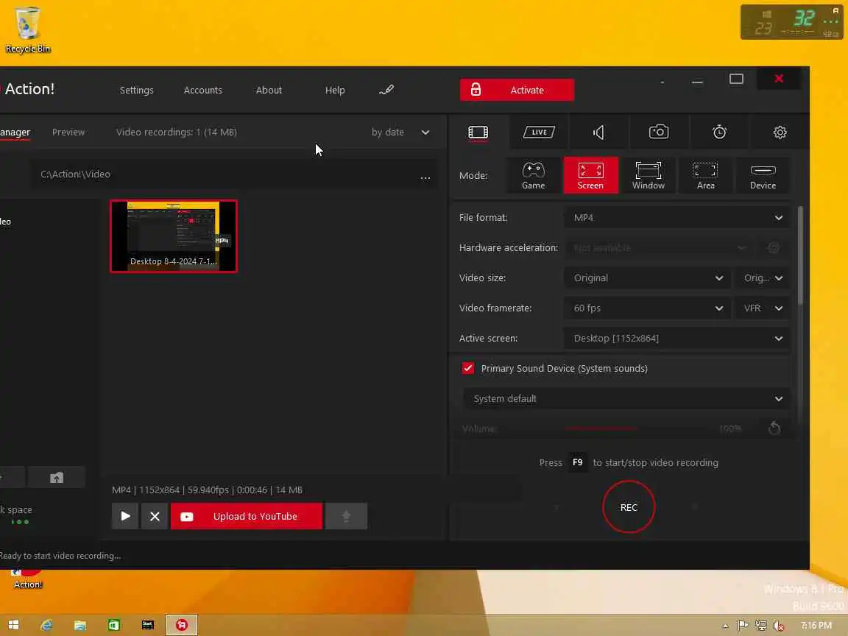Image resolution: width=848 pixels, height=636 pixels.
Task: Play the selected recording
Action: coord(125,516)
